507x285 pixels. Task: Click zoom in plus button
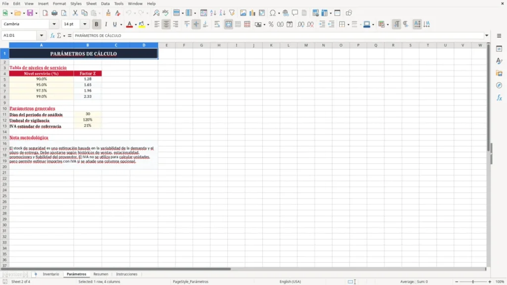pyautogui.click(x=490, y=282)
